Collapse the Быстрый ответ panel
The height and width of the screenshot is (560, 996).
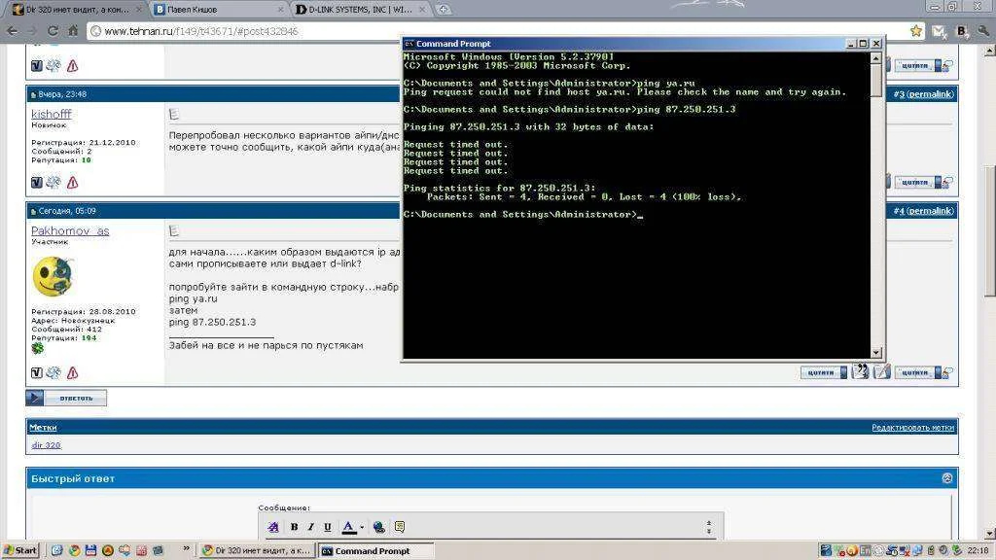click(x=947, y=478)
